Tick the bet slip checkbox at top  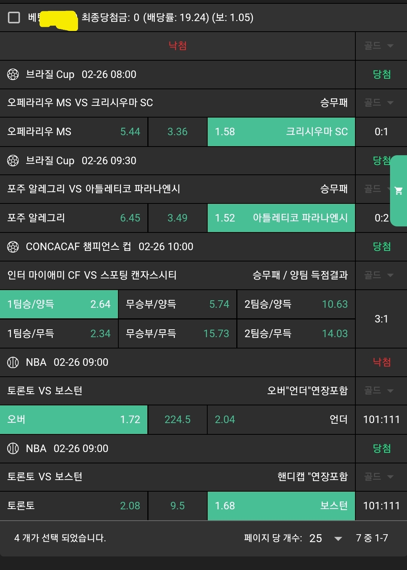14,17
